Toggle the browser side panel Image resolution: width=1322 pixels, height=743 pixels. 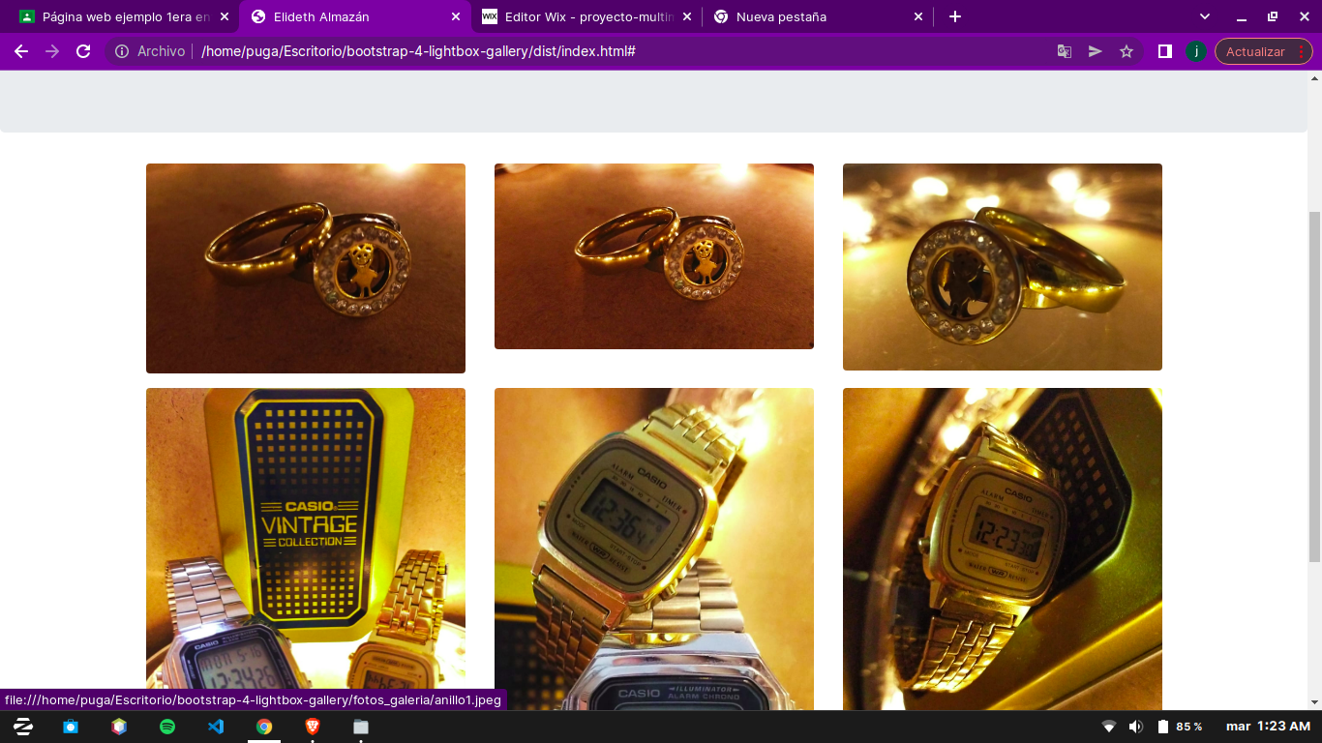(x=1165, y=51)
